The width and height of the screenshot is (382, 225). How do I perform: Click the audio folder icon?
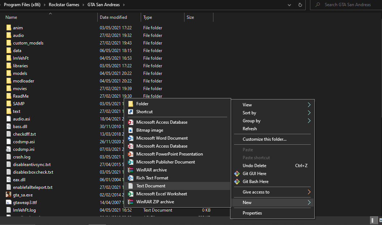click(x=9, y=35)
